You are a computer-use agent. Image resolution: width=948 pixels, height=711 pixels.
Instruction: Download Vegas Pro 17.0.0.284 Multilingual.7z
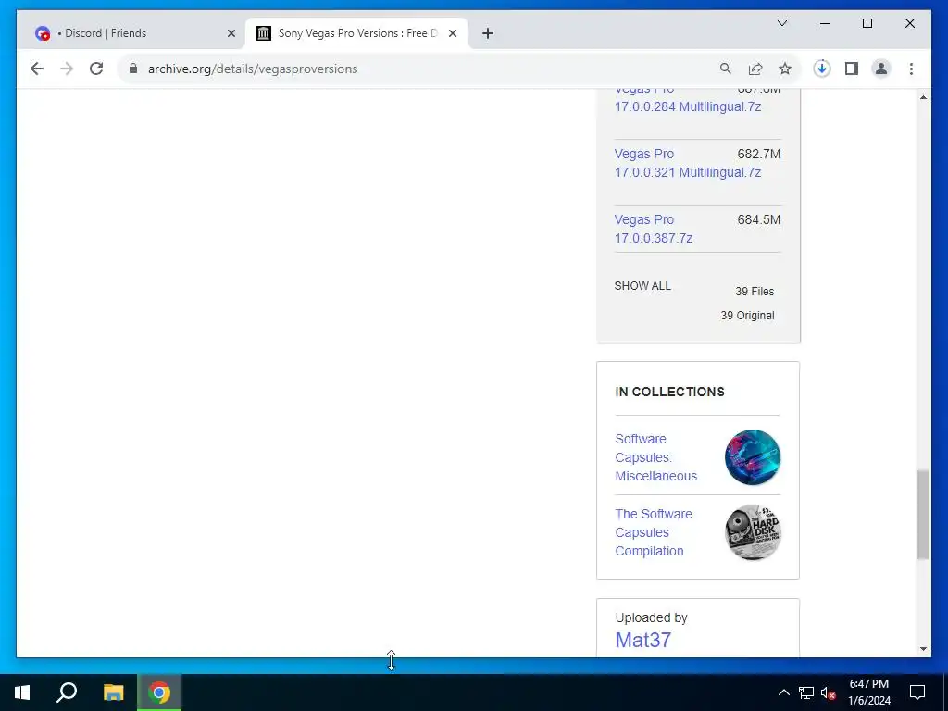[688, 107]
